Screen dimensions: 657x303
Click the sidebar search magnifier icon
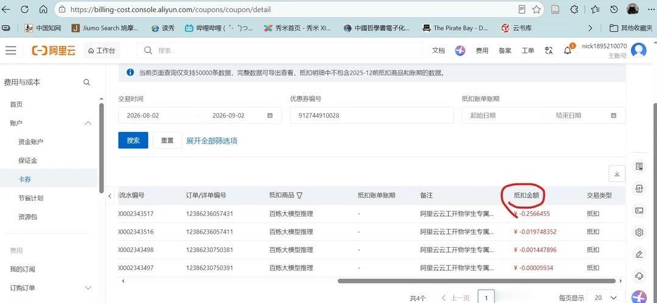pyautogui.click(x=87, y=83)
